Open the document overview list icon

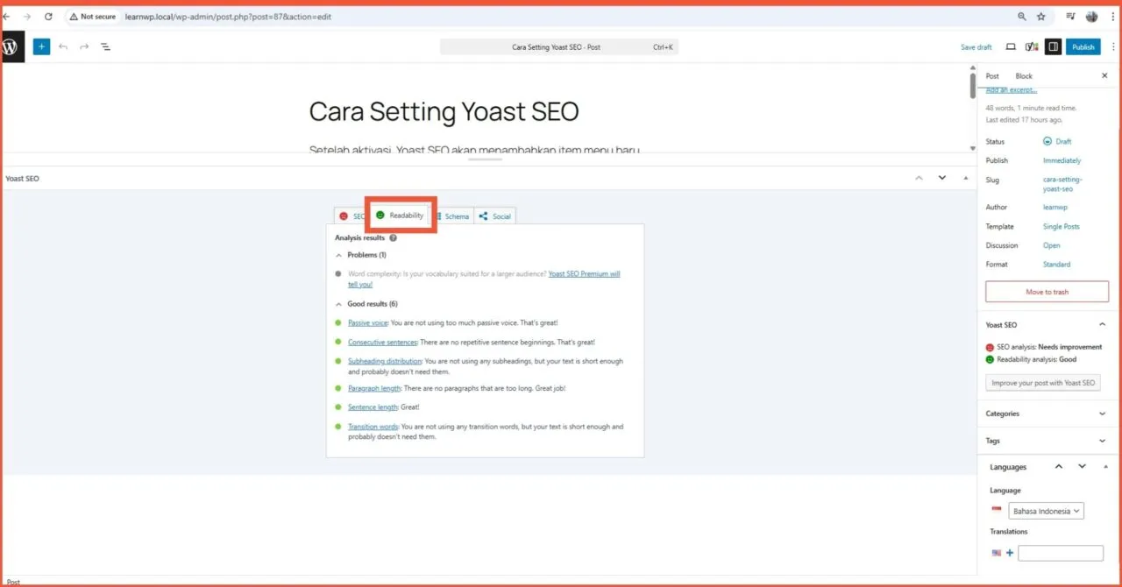[105, 46]
